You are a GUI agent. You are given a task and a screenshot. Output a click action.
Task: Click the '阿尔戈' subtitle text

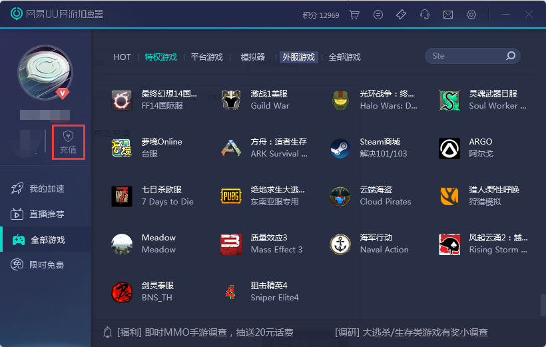[x=481, y=154]
